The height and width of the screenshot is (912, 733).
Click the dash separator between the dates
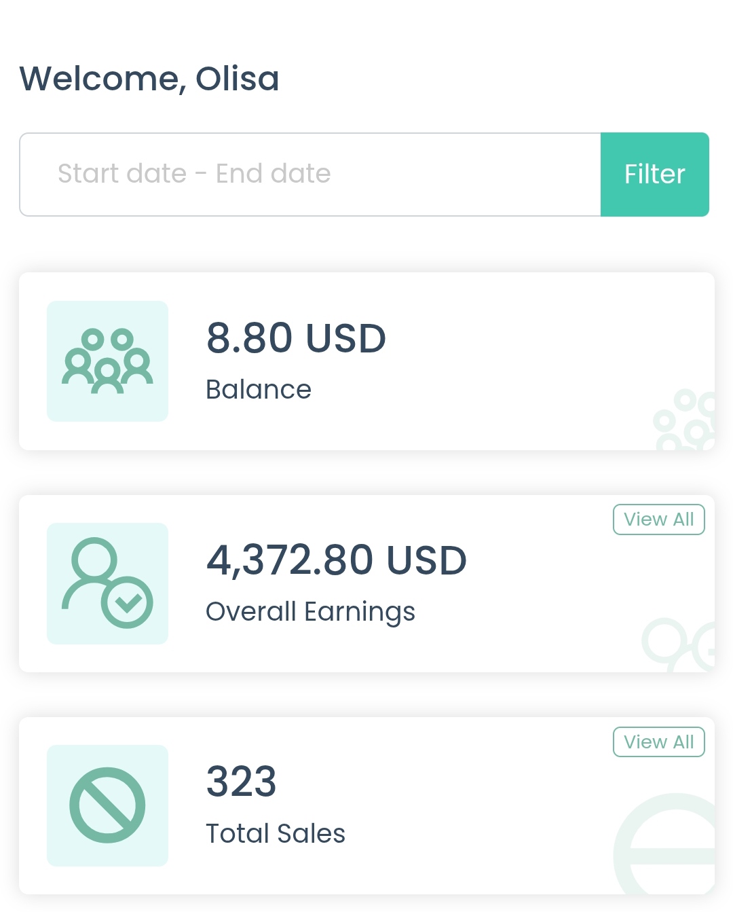pyautogui.click(x=201, y=174)
